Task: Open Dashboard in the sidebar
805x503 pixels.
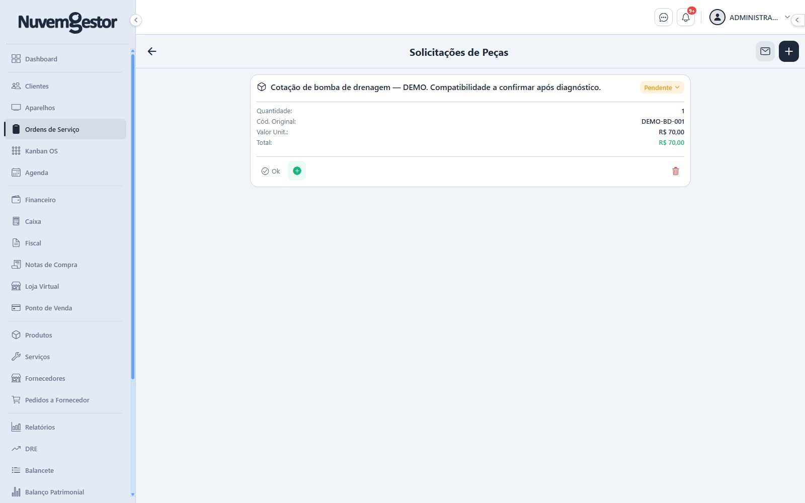Action: [x=65, y=59]
